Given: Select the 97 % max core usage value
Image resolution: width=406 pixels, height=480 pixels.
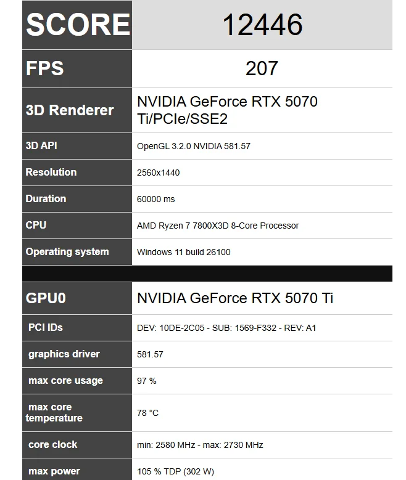Looking at the screenshot, I should [147, 381].
